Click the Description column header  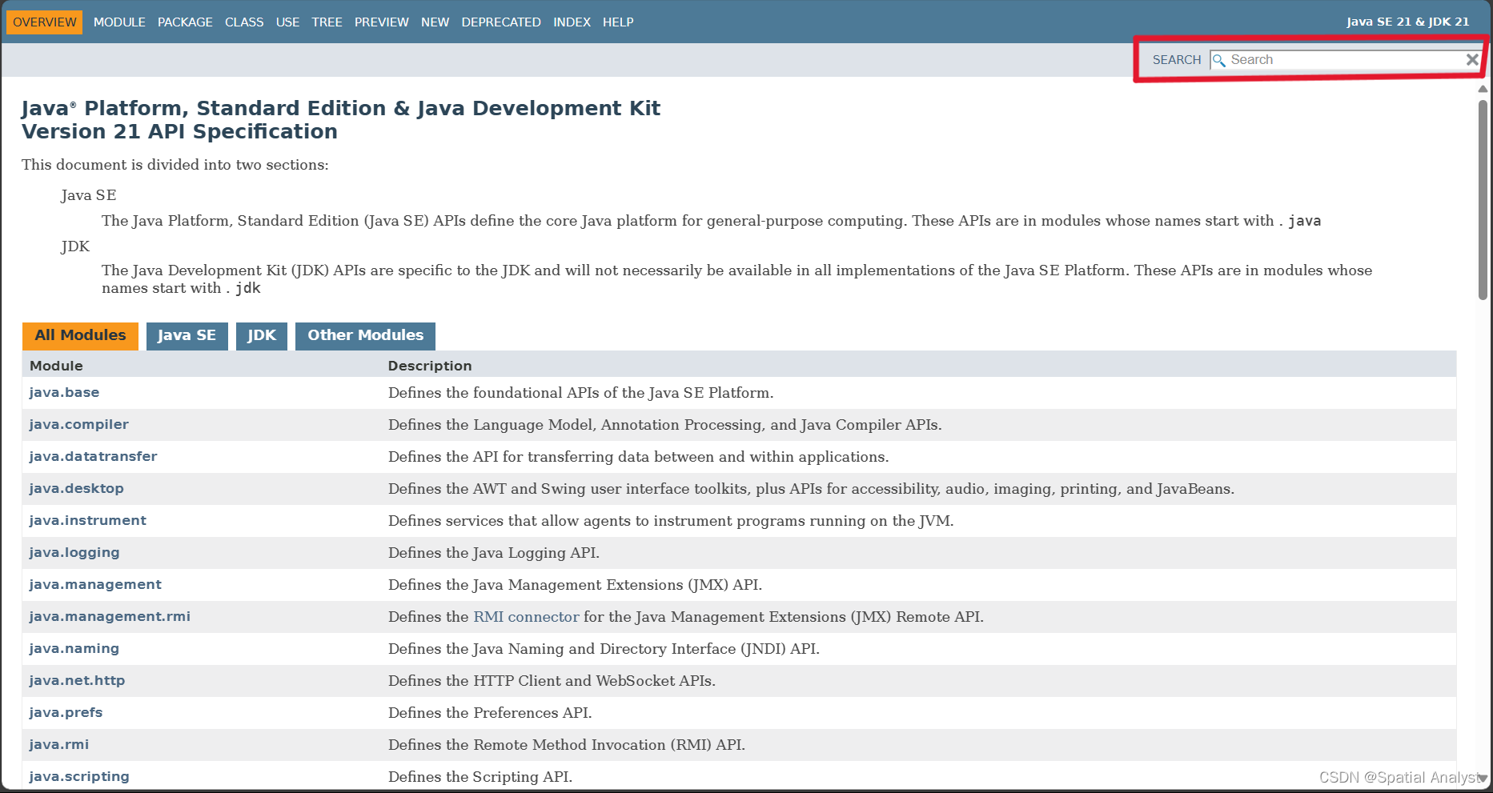click(430, 366)
